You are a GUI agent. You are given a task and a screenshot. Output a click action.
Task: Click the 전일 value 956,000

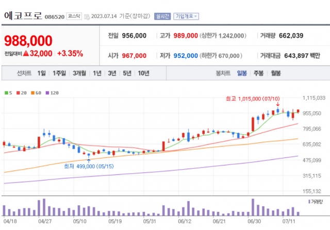pos(134,36)
